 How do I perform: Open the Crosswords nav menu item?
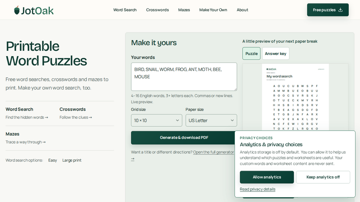[157, 10]
